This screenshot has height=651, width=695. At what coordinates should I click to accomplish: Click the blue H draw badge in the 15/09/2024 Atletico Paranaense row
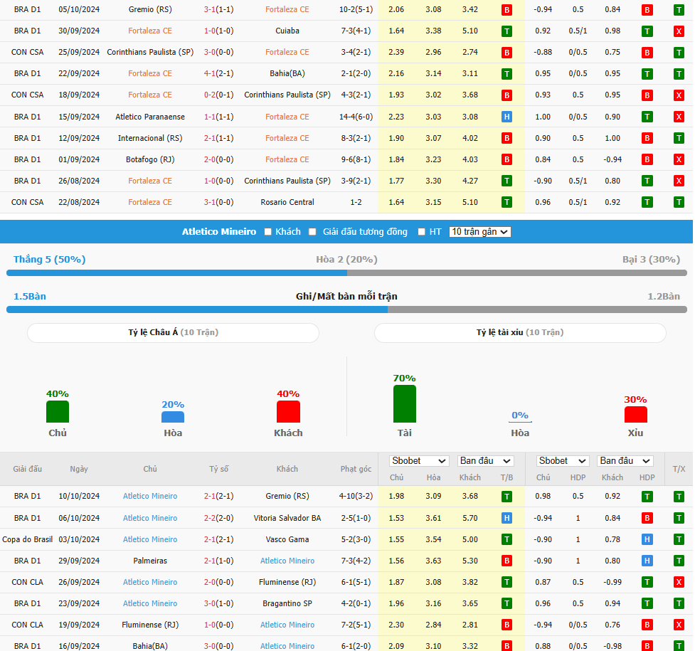(x=506, y=117)
